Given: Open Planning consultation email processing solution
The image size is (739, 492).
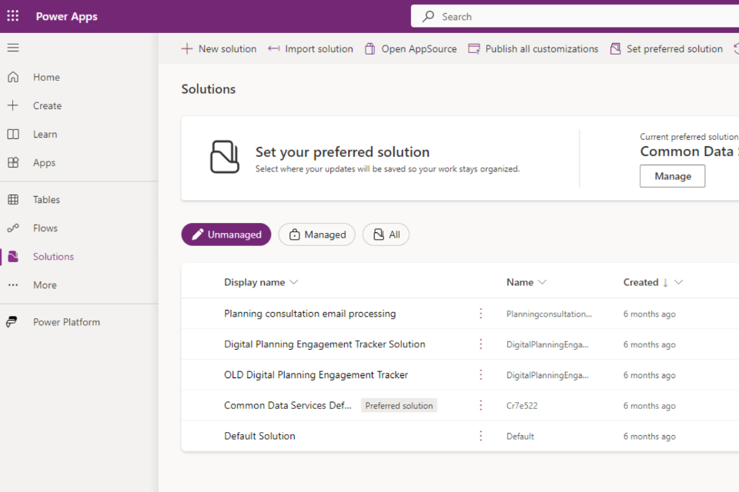Looking at the screenshot, I should click(309, 314).
